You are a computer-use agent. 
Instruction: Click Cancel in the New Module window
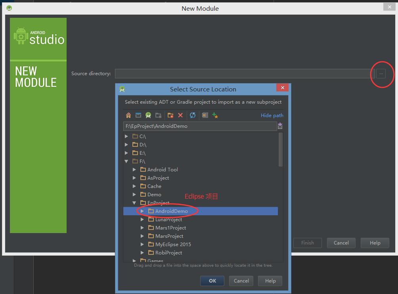(341, 243)
